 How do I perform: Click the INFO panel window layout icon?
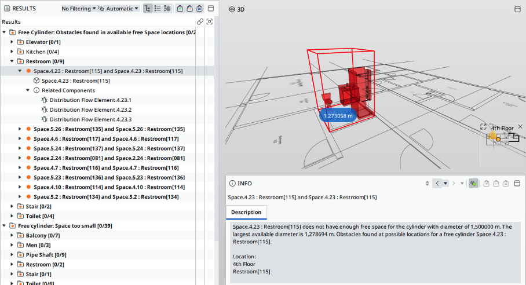click(x=517, y=184)
